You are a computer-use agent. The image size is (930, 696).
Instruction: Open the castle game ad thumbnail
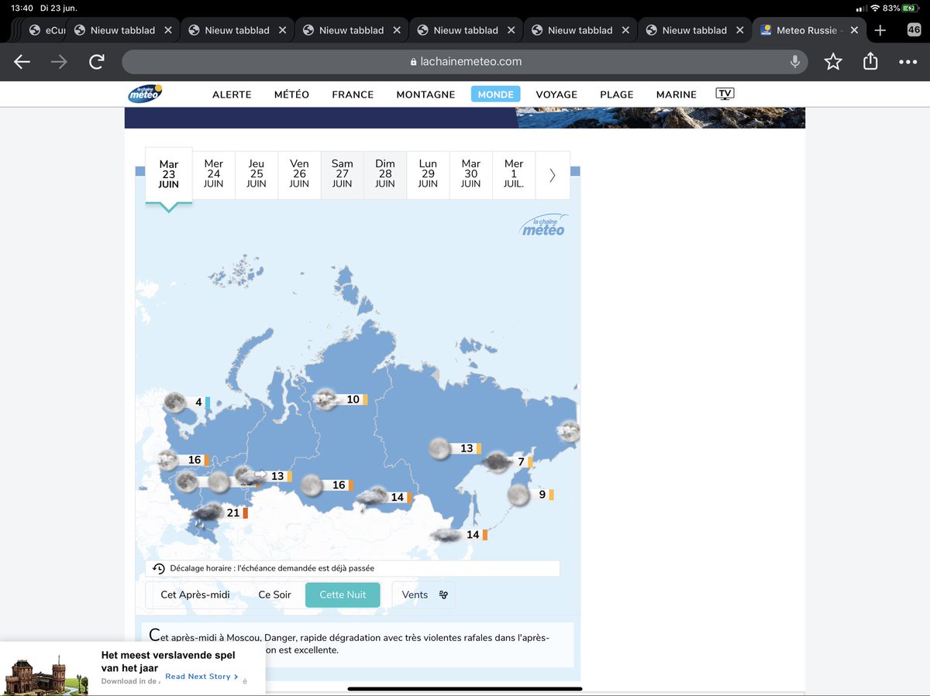(45, 674)
